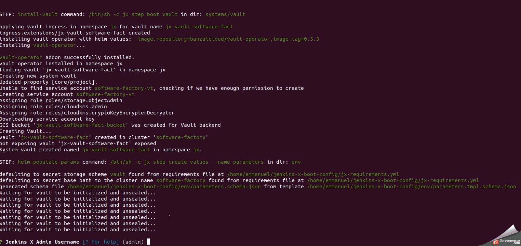Click the 'Jenkins X Admin Username' prompt
The height and width of the screenshot is (246, 521).
point(42,242)
